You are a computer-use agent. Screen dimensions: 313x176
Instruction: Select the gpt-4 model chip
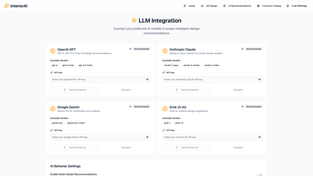(55, 65)
